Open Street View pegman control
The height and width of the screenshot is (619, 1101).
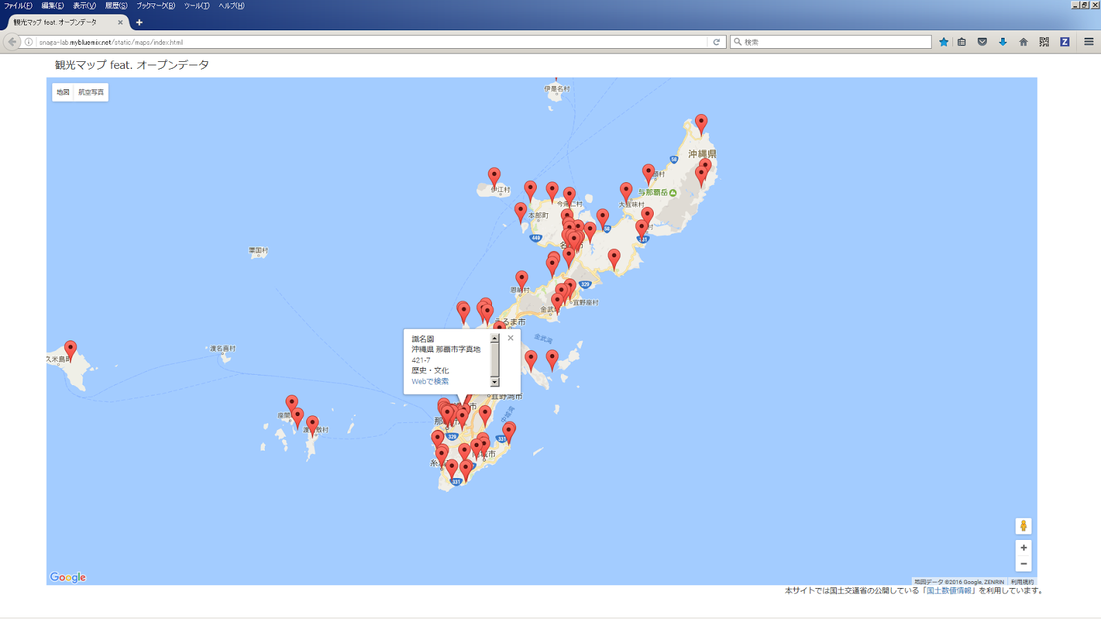coord(1023,526)
